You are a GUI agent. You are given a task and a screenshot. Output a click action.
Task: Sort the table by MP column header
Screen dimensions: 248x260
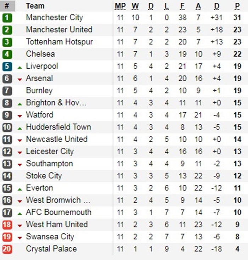[120, 6]
